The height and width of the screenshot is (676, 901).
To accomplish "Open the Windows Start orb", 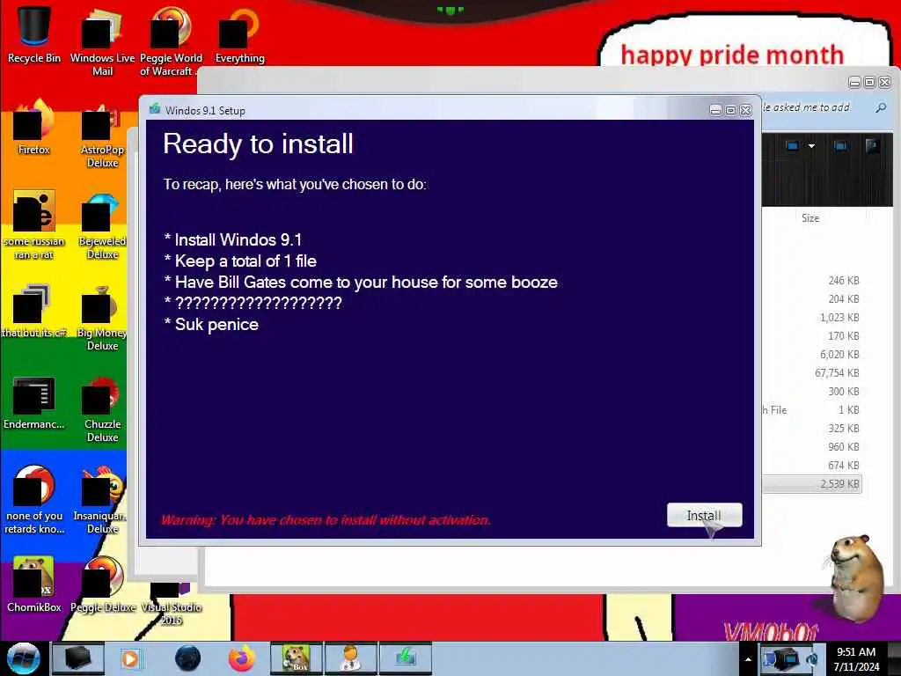I will coord(24,658).
